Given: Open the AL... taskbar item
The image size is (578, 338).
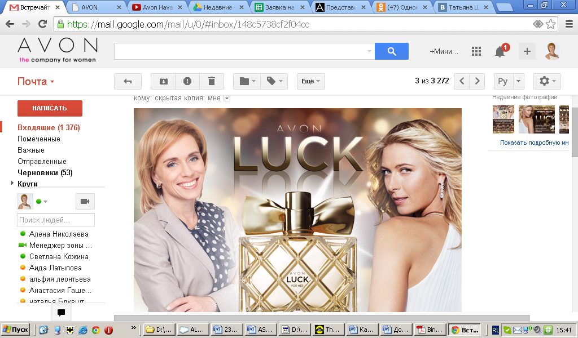Looking at the screenshot, I should 193,330.
